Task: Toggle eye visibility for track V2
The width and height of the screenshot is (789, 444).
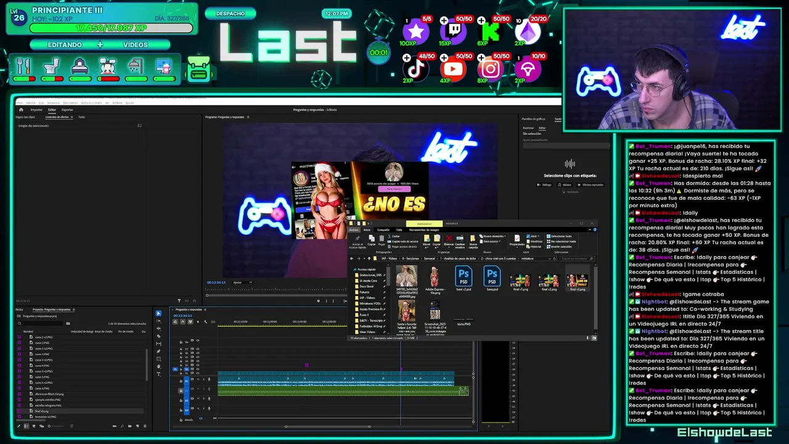Action: click(198, 369)
